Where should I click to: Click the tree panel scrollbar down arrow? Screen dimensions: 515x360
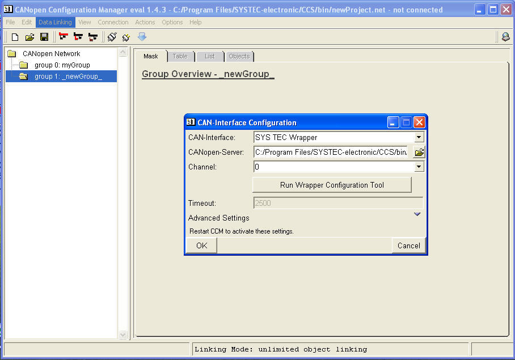point(123,334)
